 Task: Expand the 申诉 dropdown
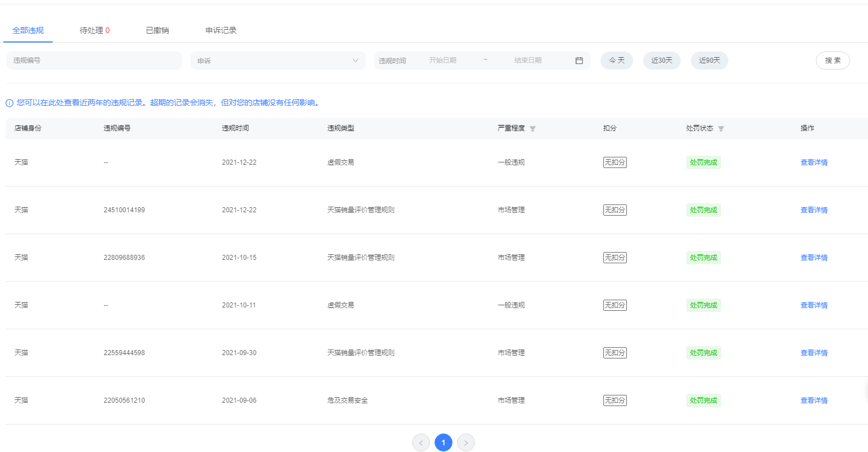tap(278, 60)
